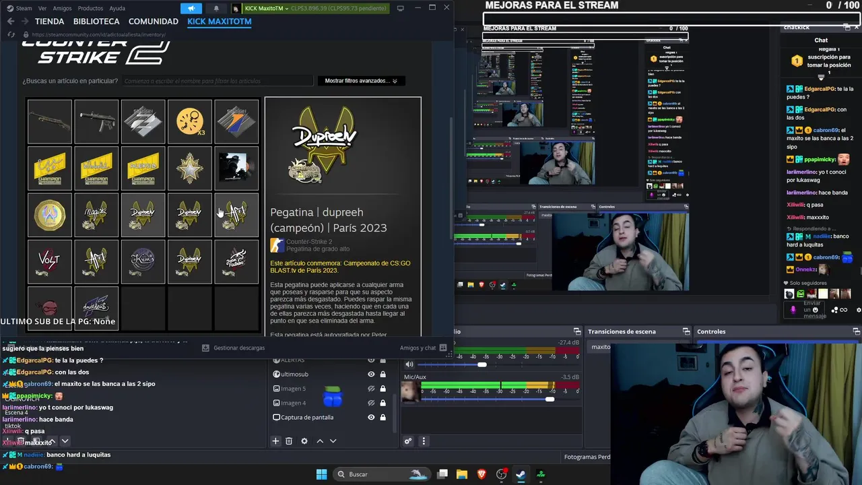The height and width of the screenshot is (485, 862).
Task: Unlock the ultimosub source
Action: pyautogui.click(x=383, y=375)
